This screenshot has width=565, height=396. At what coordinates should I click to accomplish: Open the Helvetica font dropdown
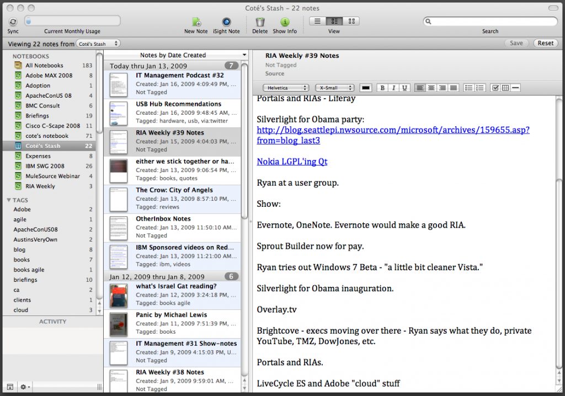pos(285,88)
